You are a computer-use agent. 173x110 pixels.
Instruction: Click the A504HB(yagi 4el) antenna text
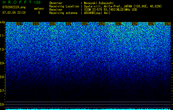tap(97, 13)
